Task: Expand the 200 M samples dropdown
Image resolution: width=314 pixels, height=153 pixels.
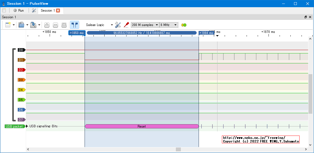Action: [145, 25]
